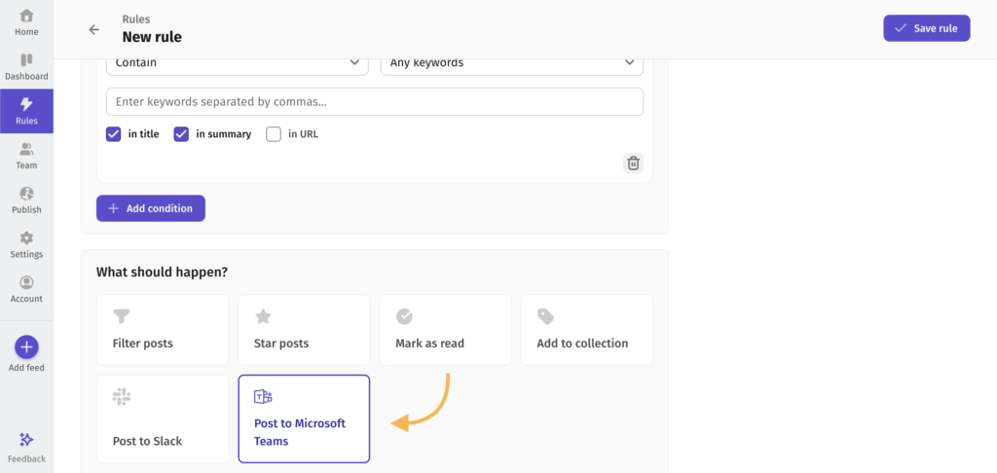The width and height of the screenshot is (997, 473).
Task: Click the back arrow beside Rules
Action: click(94, 29)
